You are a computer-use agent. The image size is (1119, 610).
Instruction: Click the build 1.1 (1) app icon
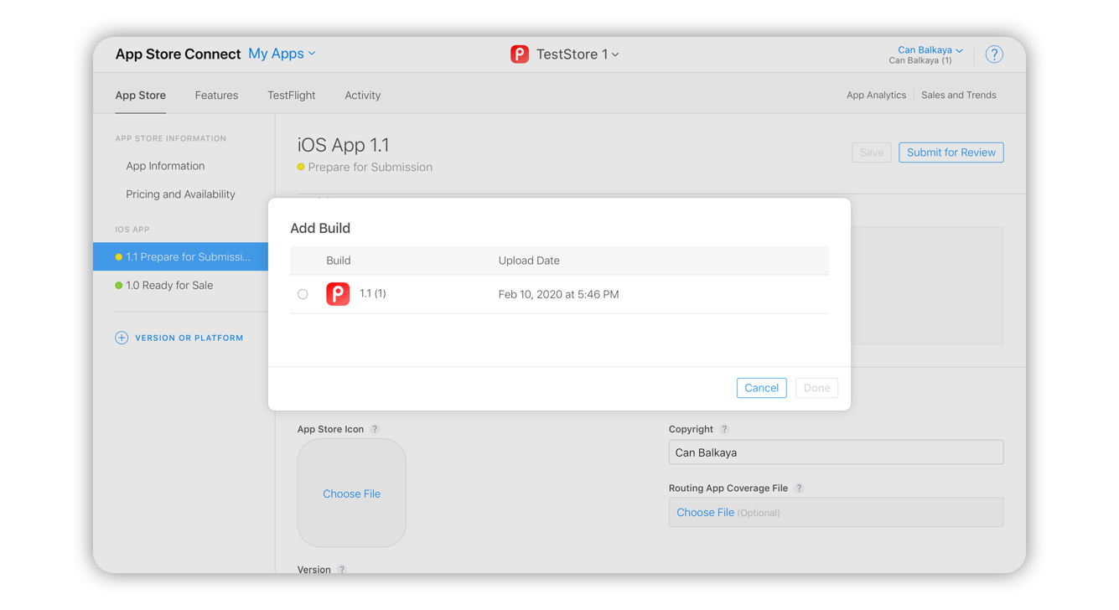[338, 294]
